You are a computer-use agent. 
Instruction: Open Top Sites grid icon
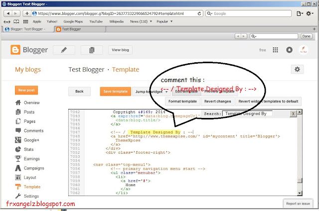[x=25, y=21]
